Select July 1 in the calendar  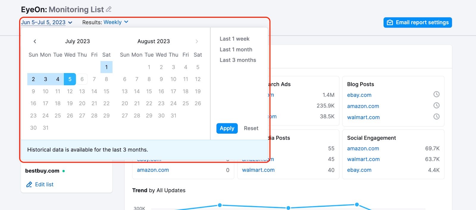coord(106,67)
